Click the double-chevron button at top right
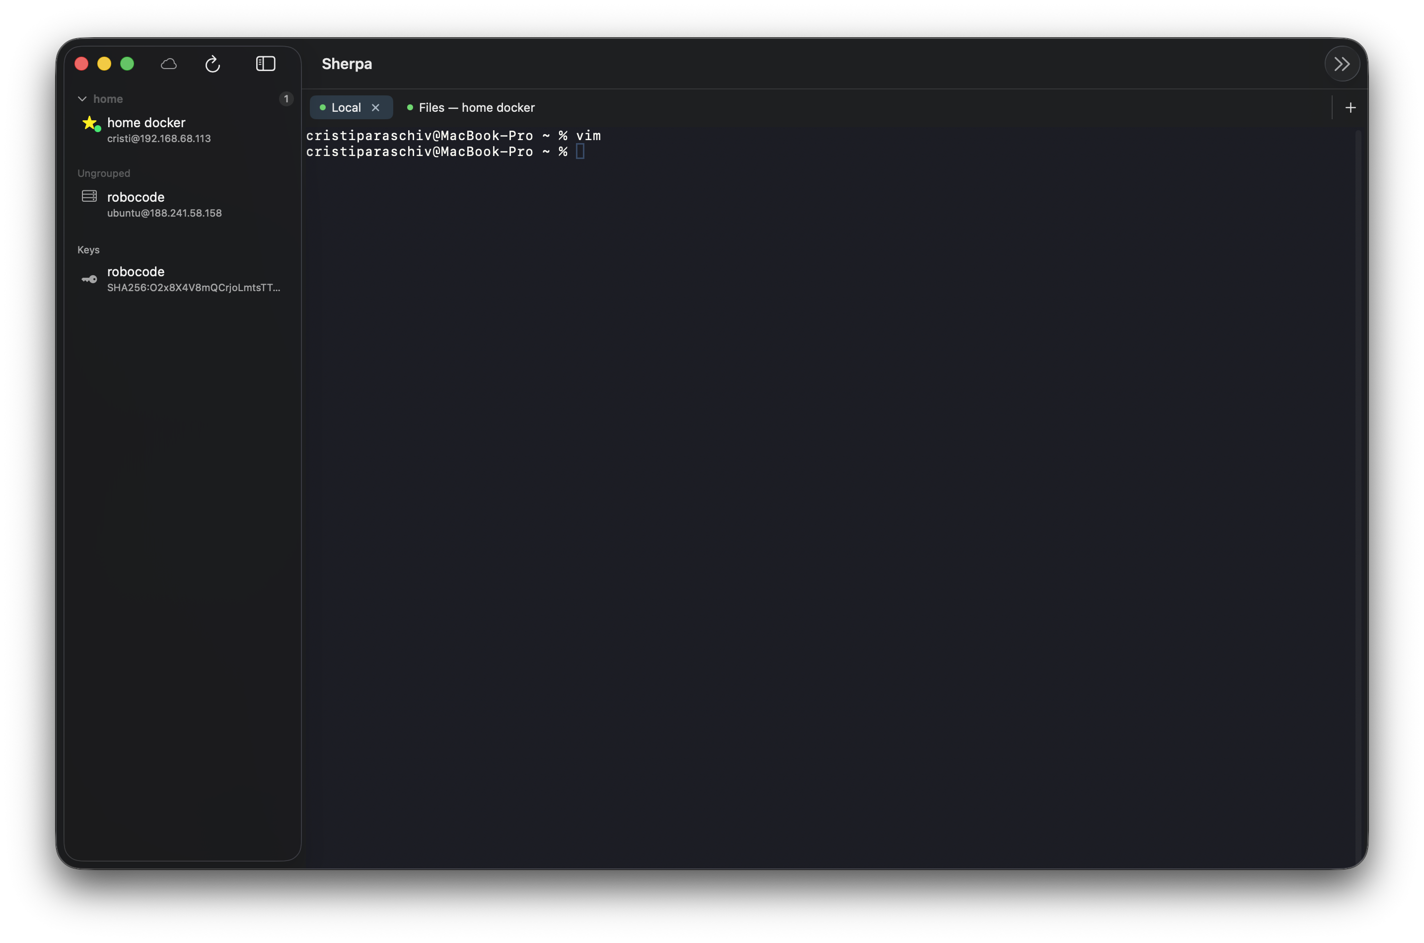The height and width of the screenshot is (943, 1424). pyautogui.click(x=1341, y=64)
